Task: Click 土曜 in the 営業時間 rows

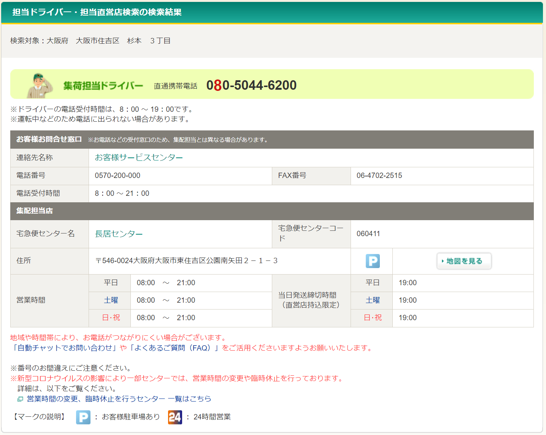Action: (111, 300)
